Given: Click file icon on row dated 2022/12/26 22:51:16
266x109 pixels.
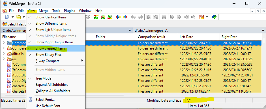Looking at the screenshot, I should pyautogui.click(x=9, y=70).
